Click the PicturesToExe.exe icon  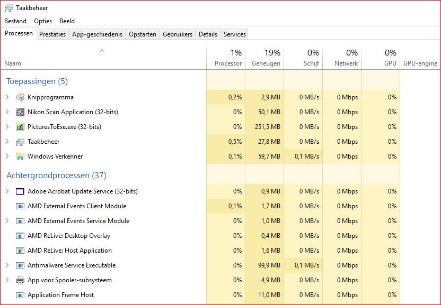click(x=20, y=127)
